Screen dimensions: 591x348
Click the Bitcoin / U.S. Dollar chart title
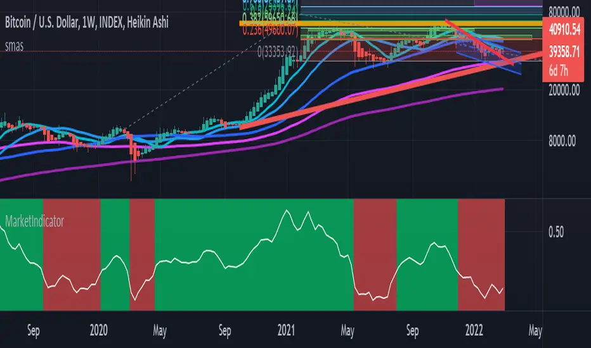click(x=87, y=23)
